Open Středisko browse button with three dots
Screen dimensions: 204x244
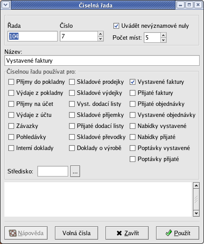tap(75, 171)
